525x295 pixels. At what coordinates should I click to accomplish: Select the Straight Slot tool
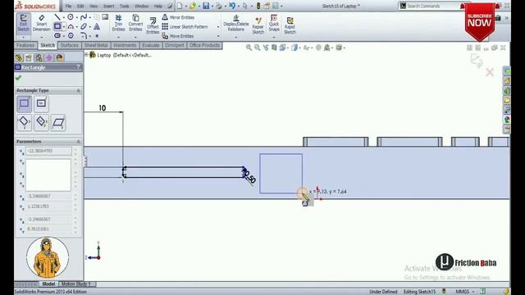coord(57,35)
